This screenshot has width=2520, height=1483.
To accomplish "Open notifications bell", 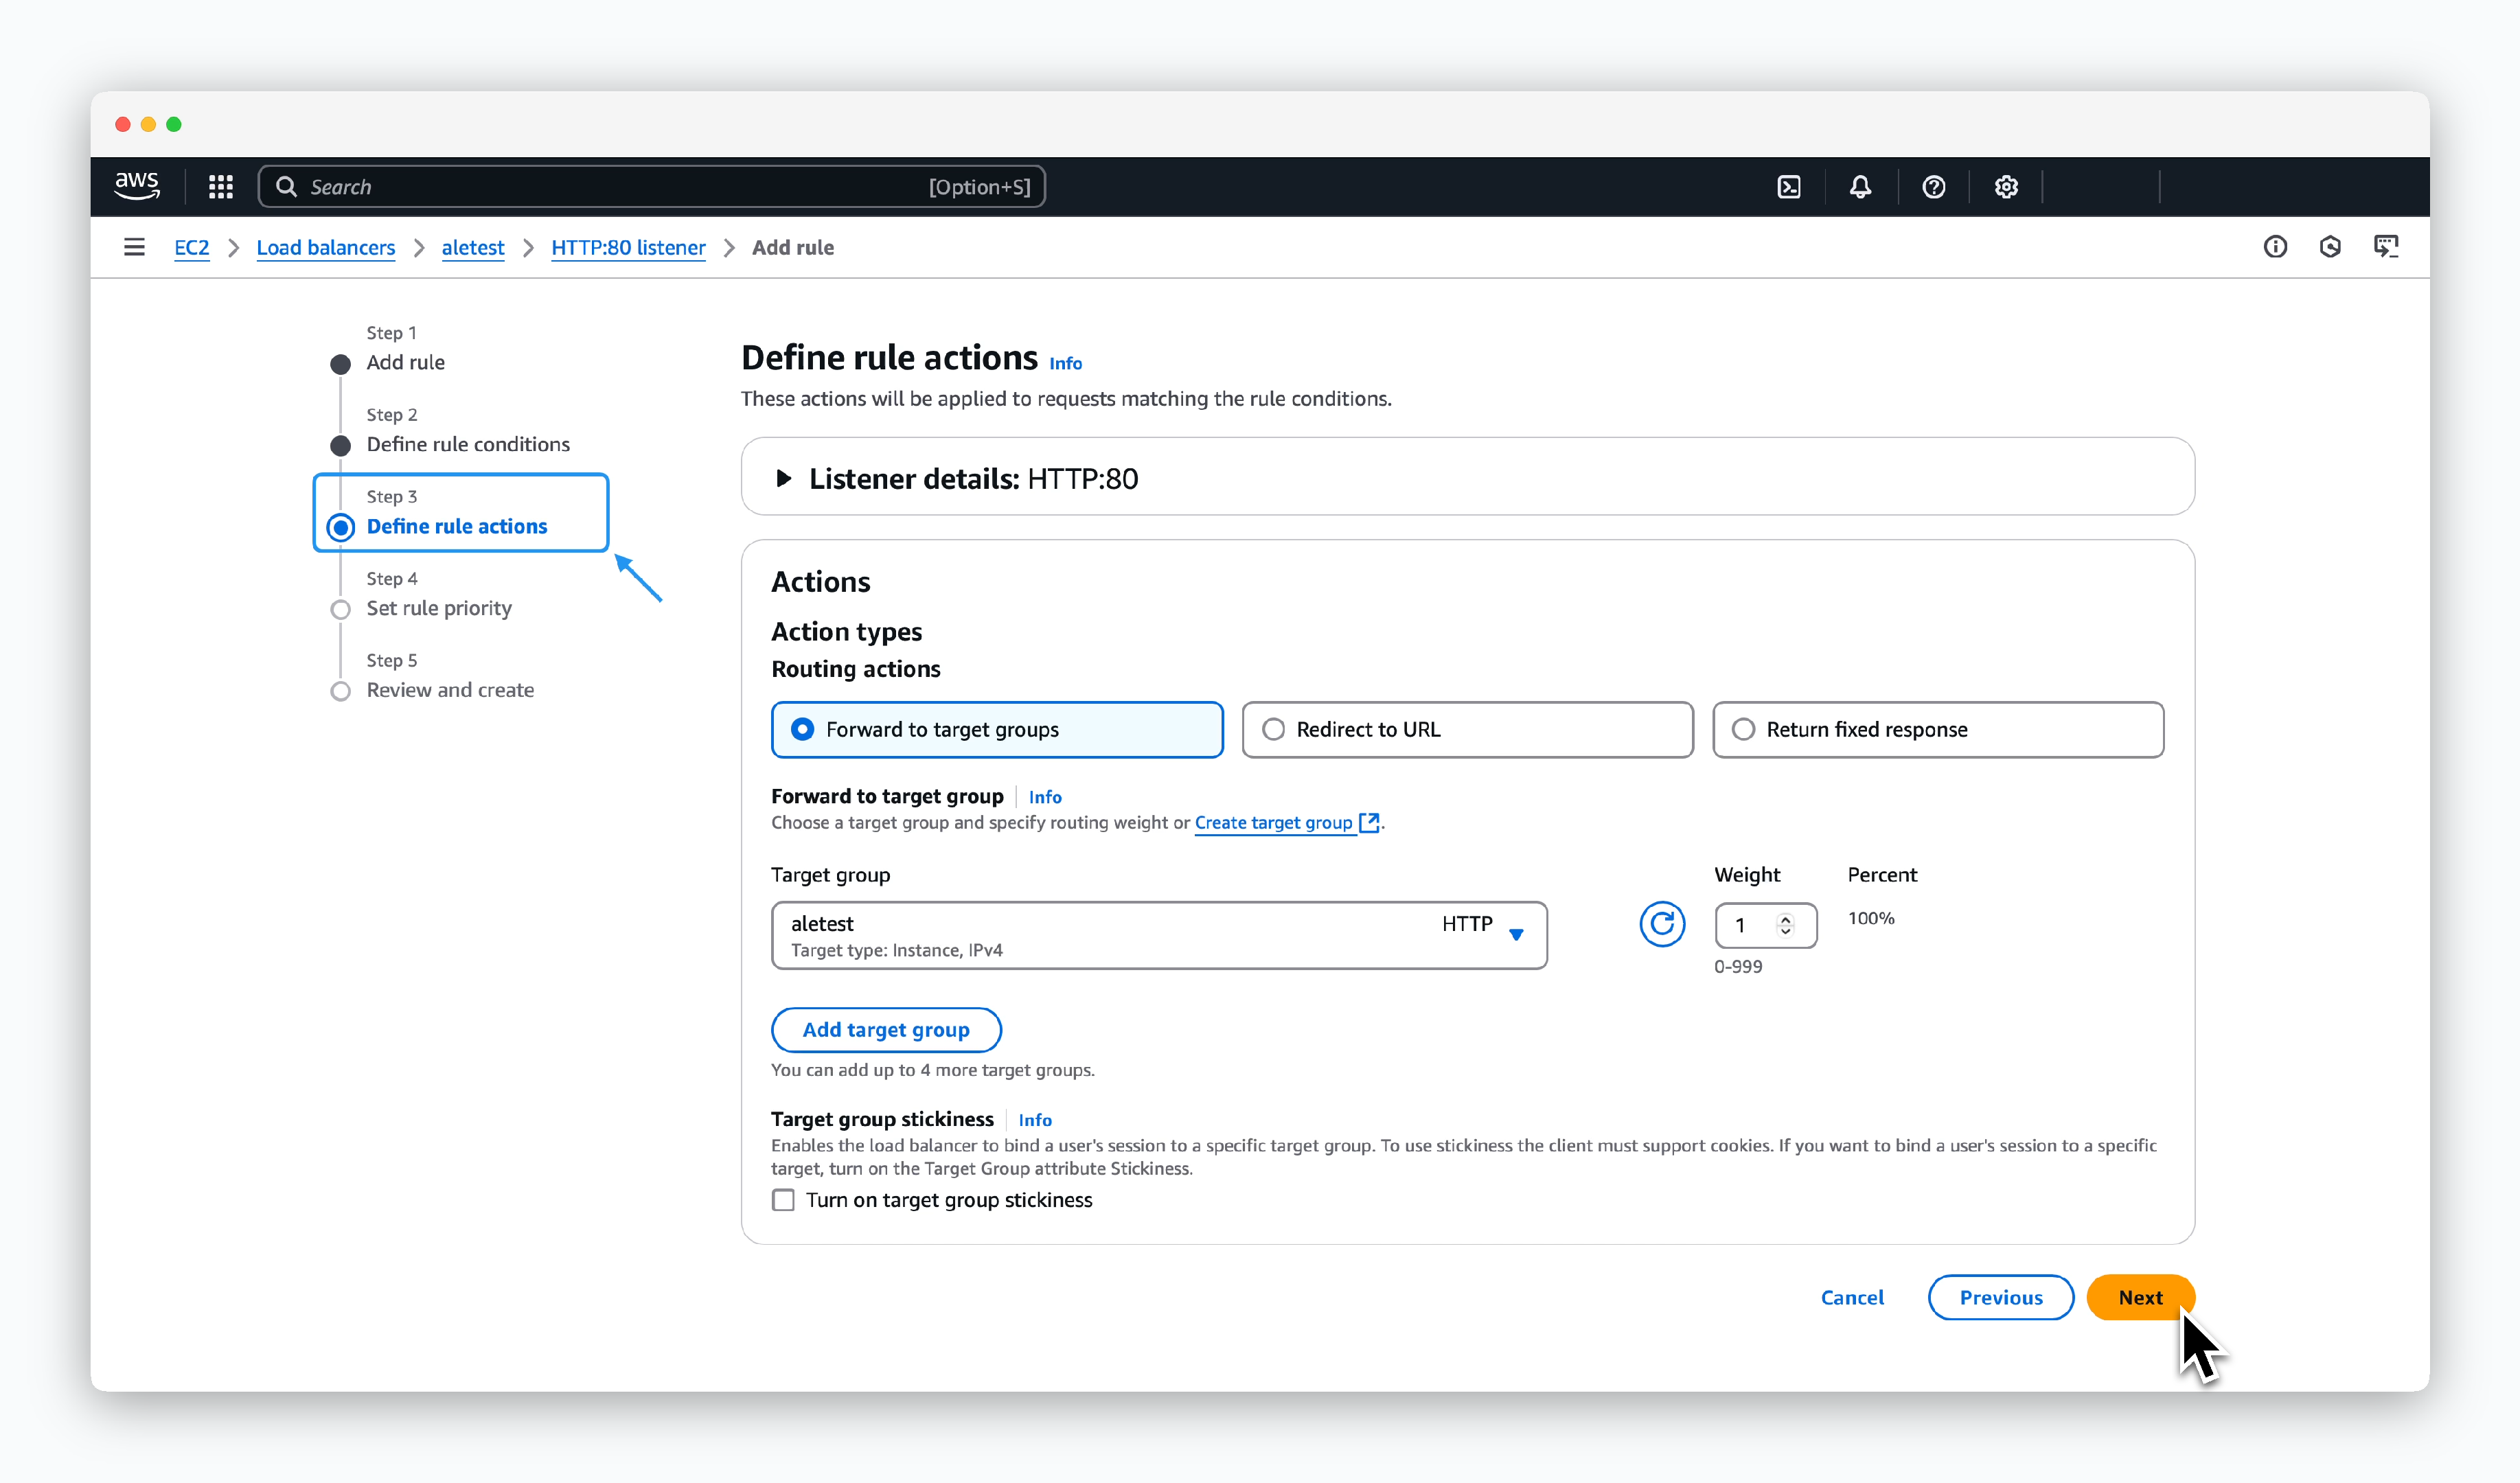I will 1860,187.
